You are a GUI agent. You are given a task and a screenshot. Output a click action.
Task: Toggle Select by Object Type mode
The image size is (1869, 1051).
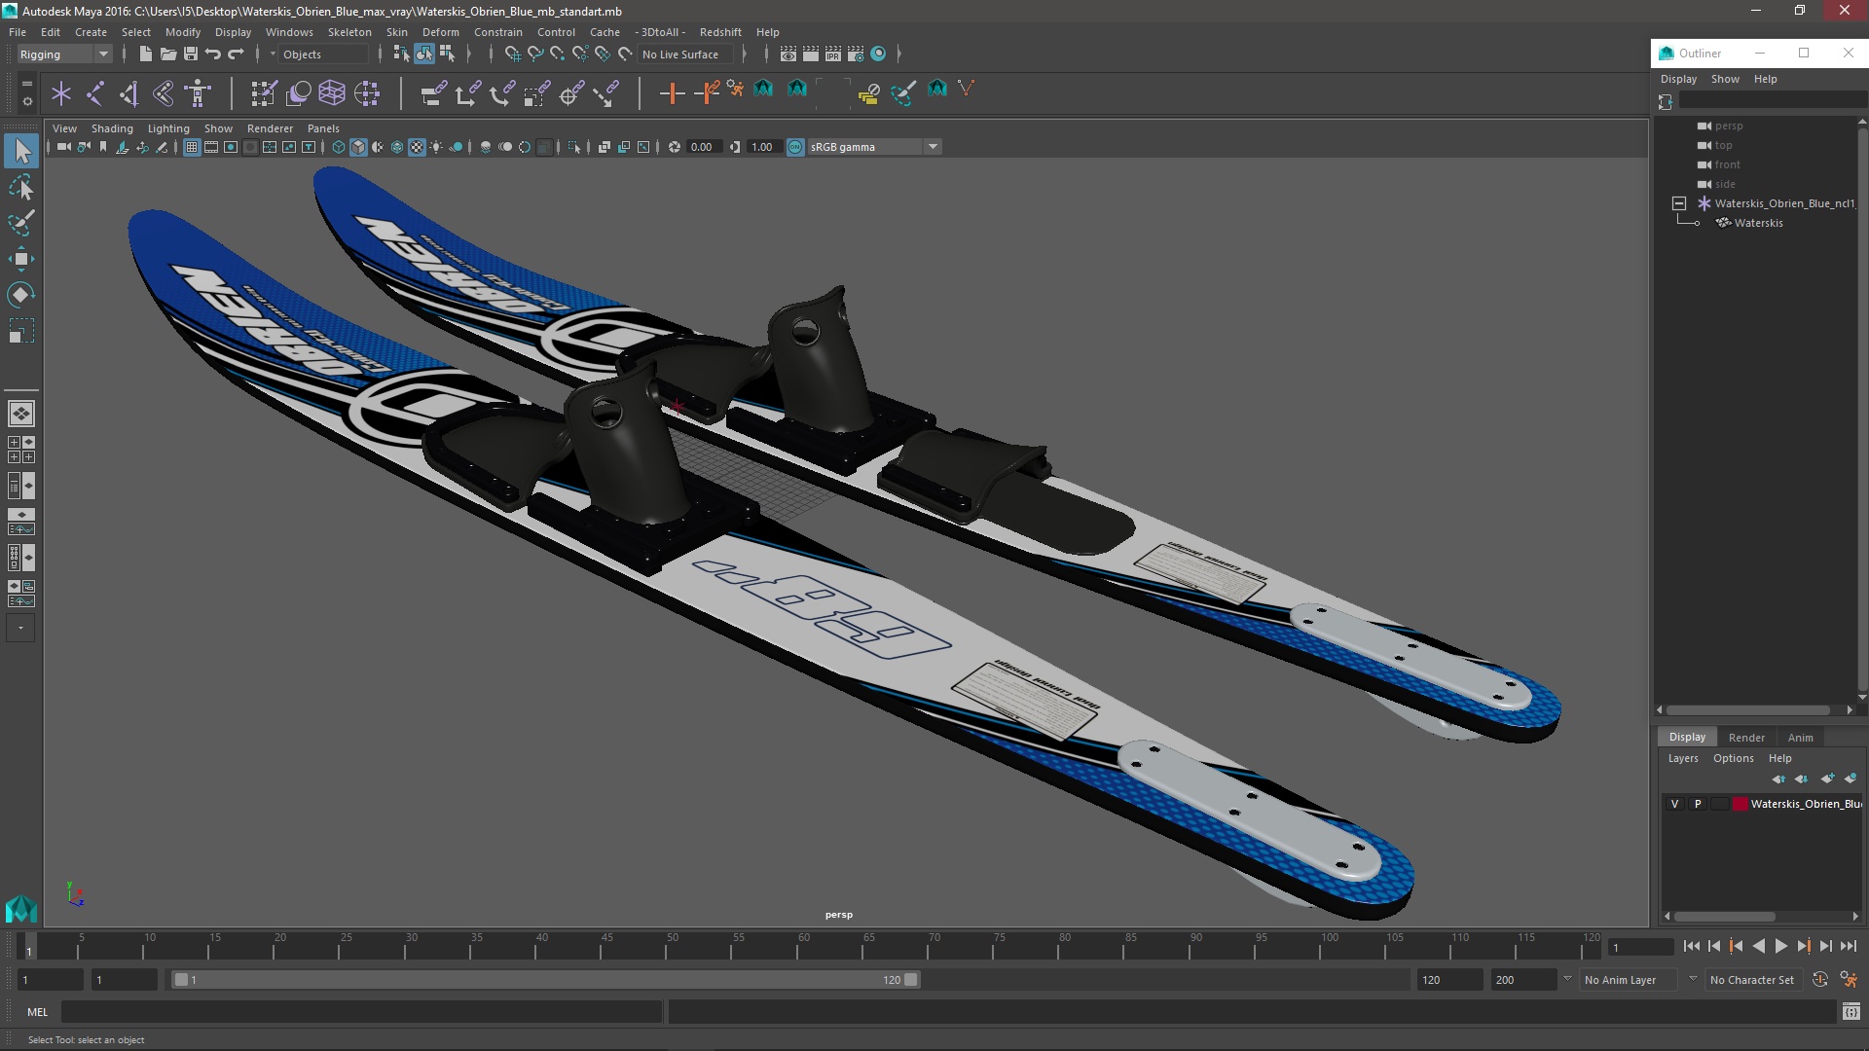pos(424,54)
